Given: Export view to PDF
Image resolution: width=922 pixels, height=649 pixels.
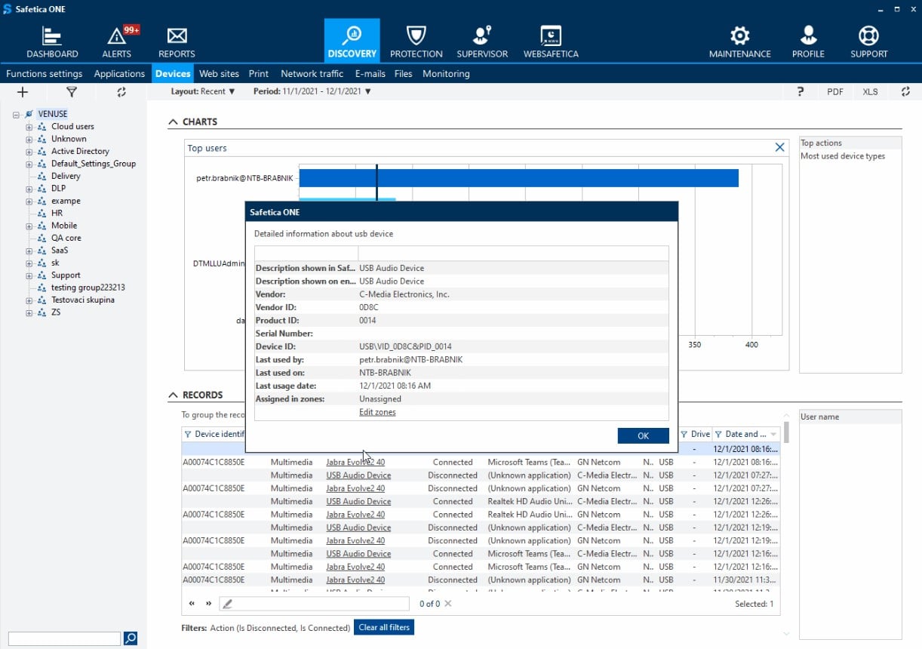Looking at the screenshot, I should [835, 91].
